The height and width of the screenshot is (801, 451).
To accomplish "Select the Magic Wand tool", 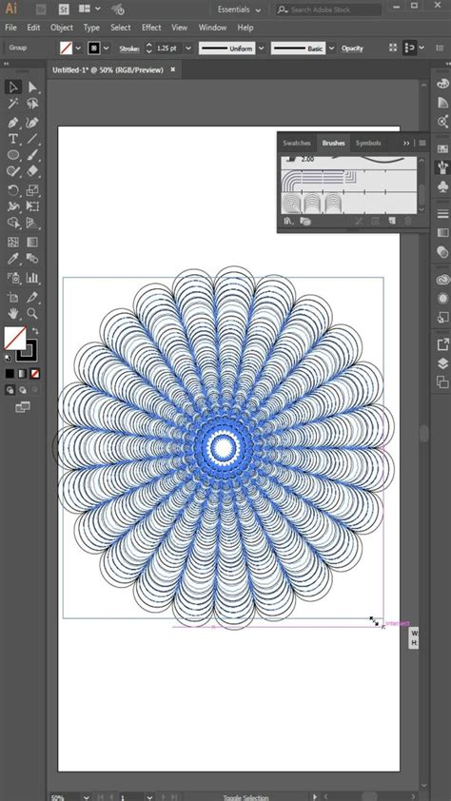I will coord(13,105).
